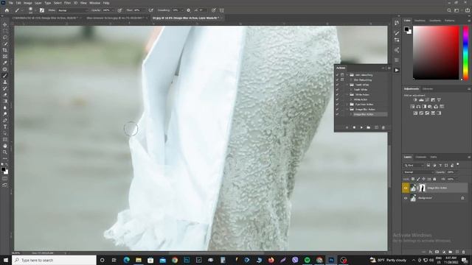This screenshot has width=472, height=265.
Task: Select the Lasso tool
Action: pos(5,38)
